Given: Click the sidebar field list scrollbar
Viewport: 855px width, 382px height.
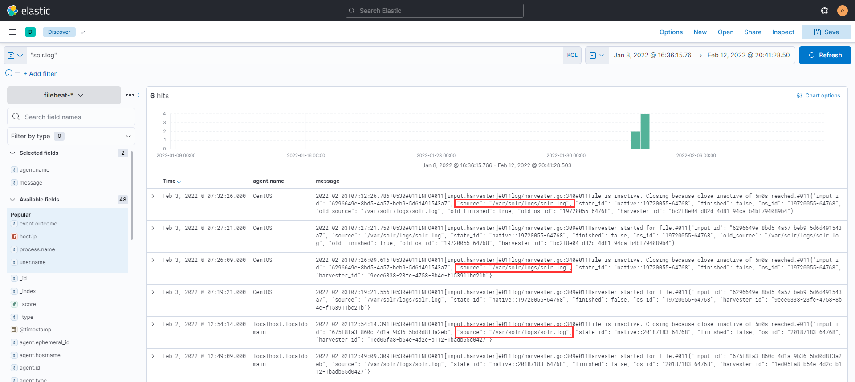Looking at the screenshot, I should point(132,196).
